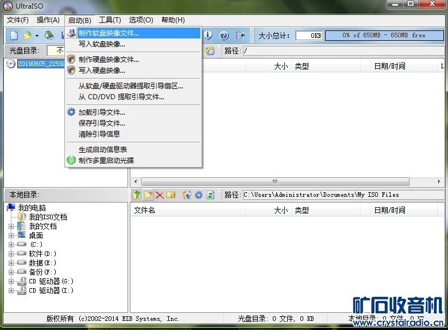Choose 清除引导信息 menu entry

pos(133,134)
